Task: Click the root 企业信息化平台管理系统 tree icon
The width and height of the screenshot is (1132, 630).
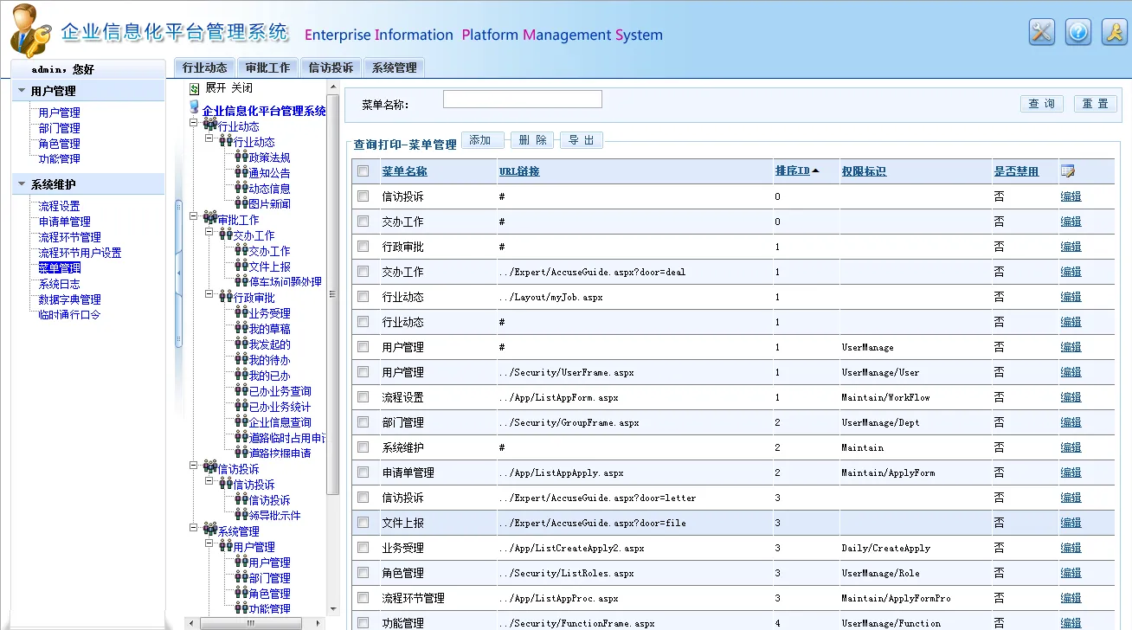Action: (x=194, y=108)
